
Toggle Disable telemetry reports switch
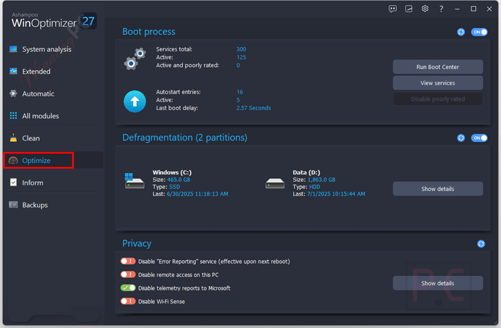(x=128, y=288)
